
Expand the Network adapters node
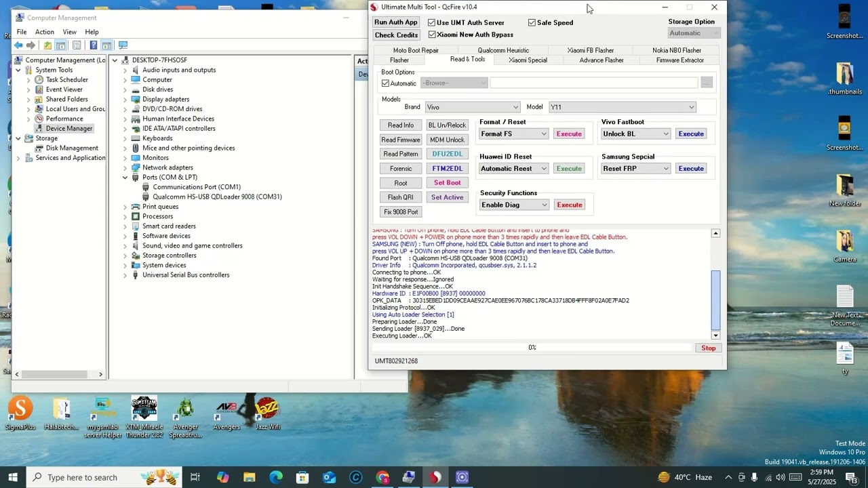[125, 167]
